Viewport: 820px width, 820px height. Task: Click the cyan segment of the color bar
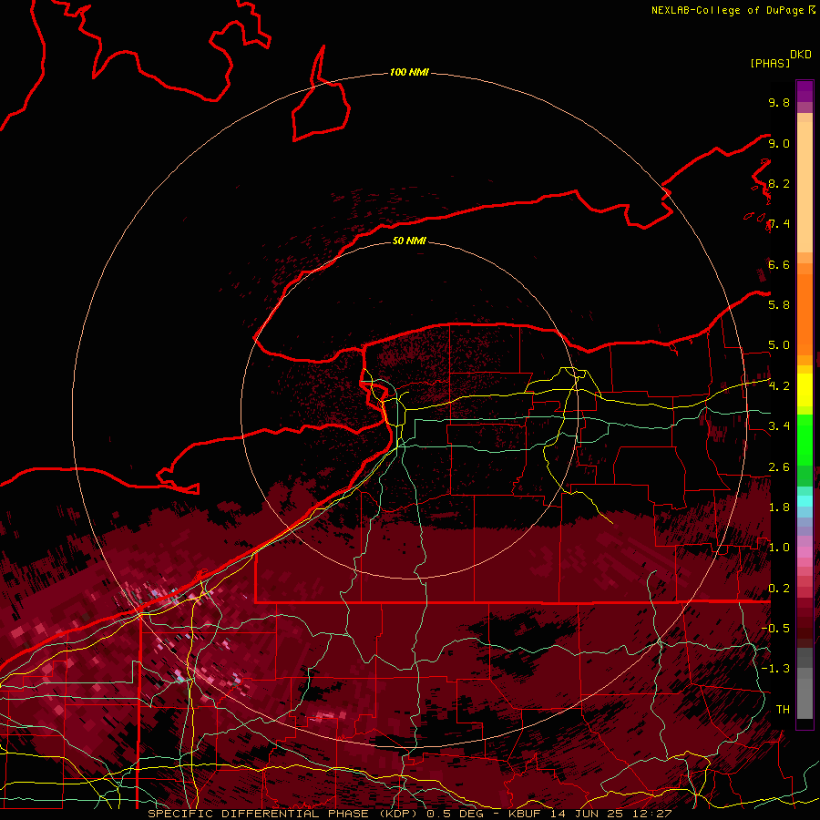[x=805, y=501]
